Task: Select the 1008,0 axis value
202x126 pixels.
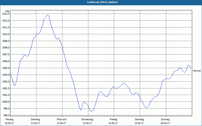Action: (6, 48)
